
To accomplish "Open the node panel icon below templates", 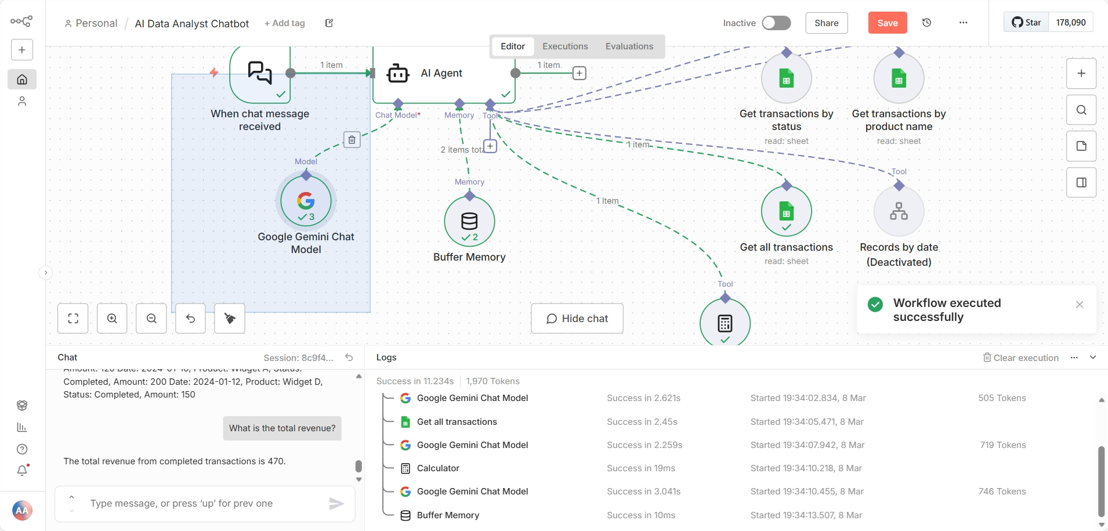I will pyautogui.click(x=1081, y=182).
